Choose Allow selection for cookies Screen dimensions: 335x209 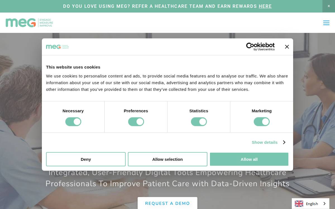click(x=167, y=159)
